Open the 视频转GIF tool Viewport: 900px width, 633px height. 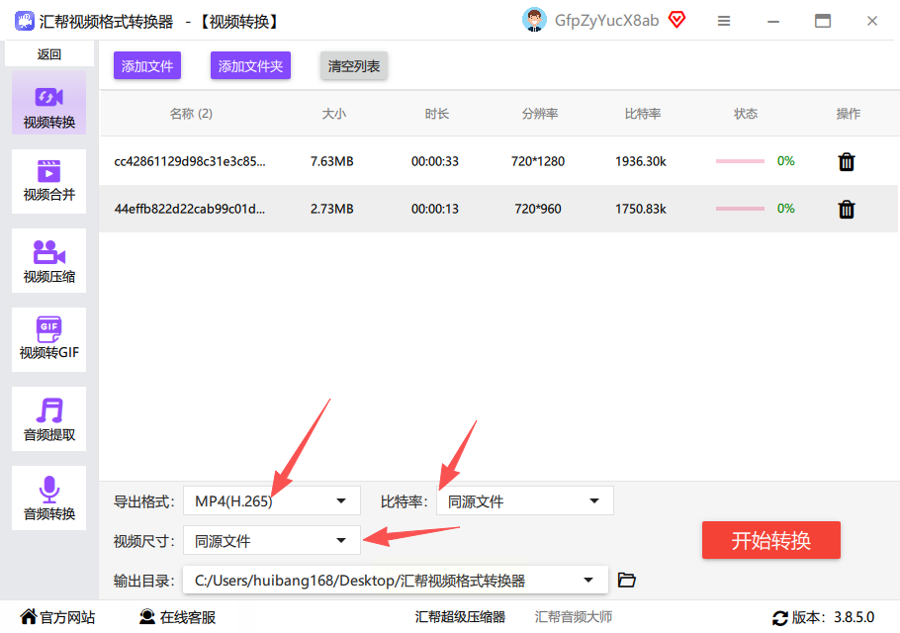pyautogui.click(x=48, y=339)
